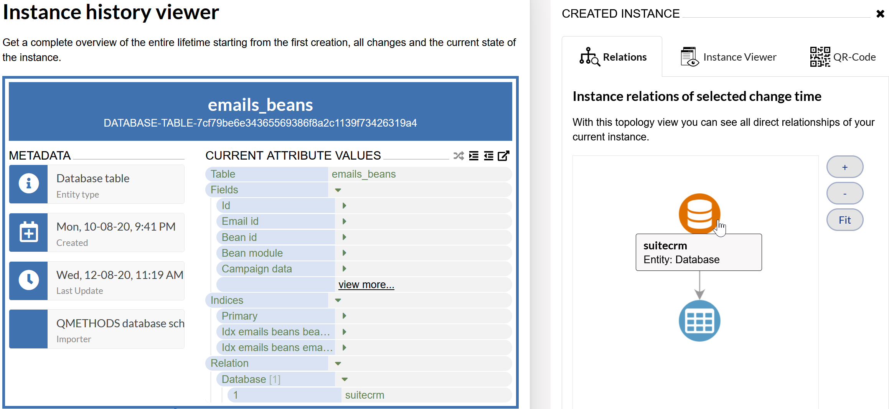
Task: Click the shuffle icon above attribute values
Action: pyautogui.click(x=459, y=156)
